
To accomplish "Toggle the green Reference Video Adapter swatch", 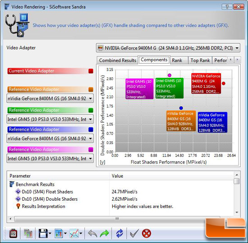I will [x=91, y=110].
